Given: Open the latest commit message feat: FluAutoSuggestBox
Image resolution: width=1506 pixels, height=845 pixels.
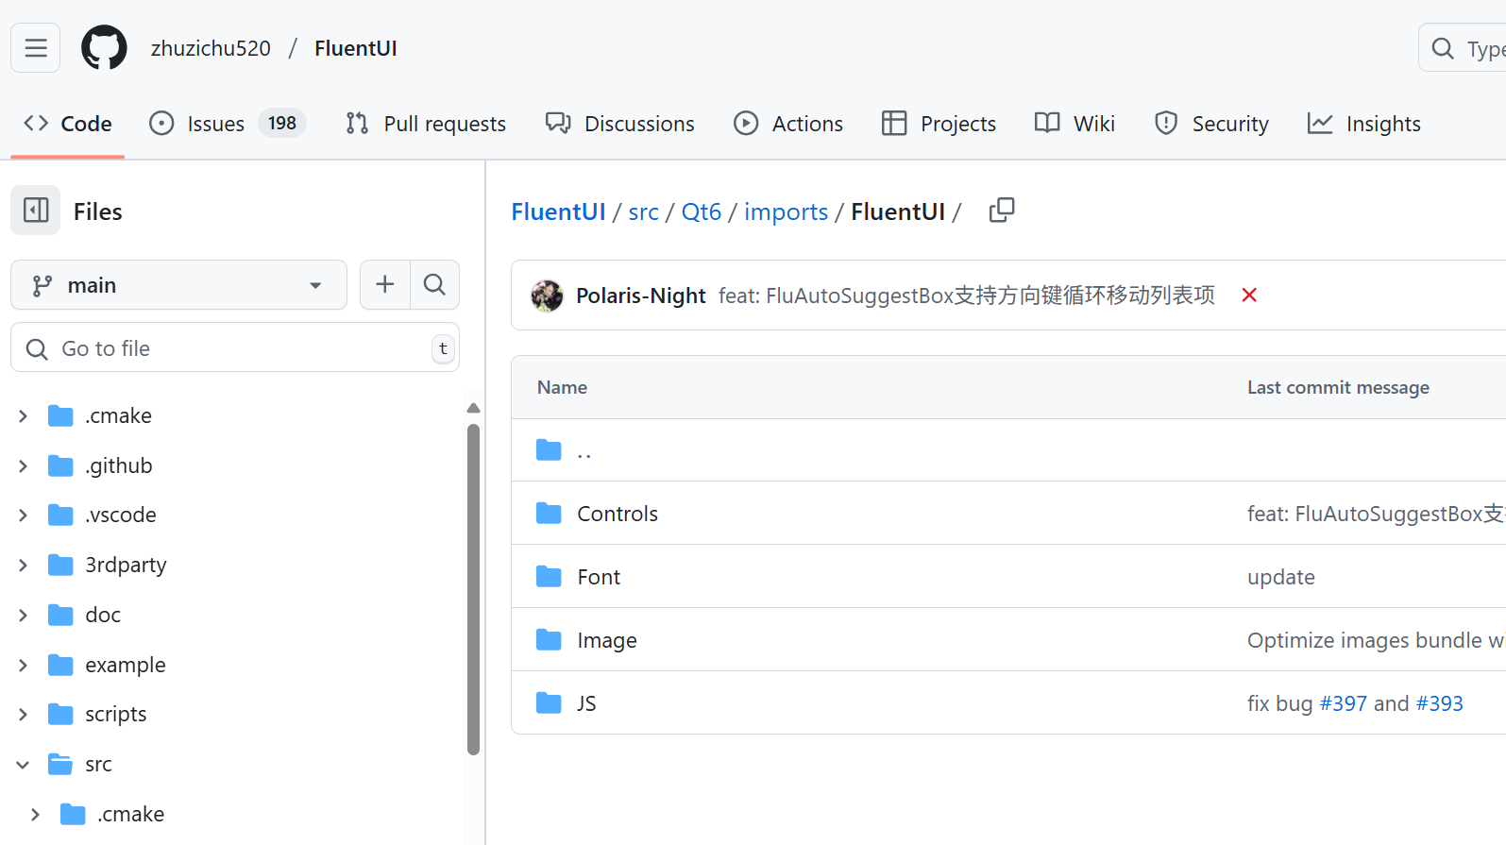Looking at the screenshot, I should pyautogui.click(x=967, y=296).
